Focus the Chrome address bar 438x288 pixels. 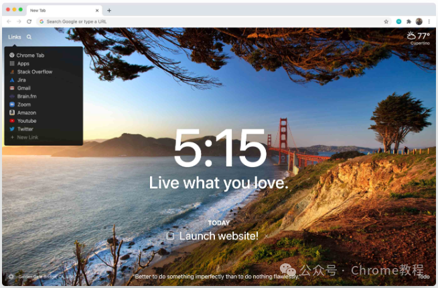214,21
